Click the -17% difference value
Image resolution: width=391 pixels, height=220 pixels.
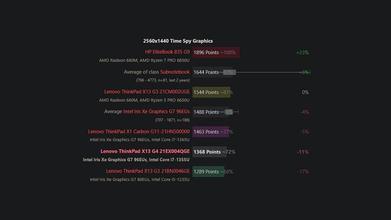point(303,172)
